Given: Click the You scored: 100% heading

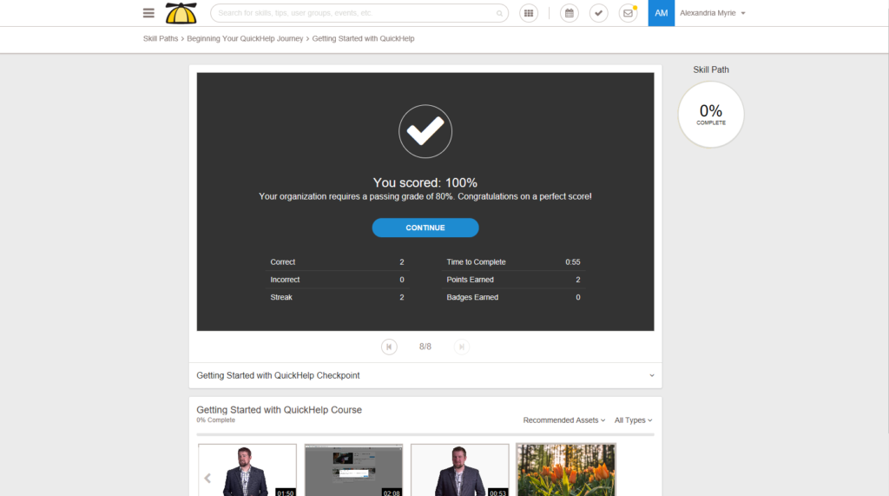Looking at the screenshot, I should (425, 182).
